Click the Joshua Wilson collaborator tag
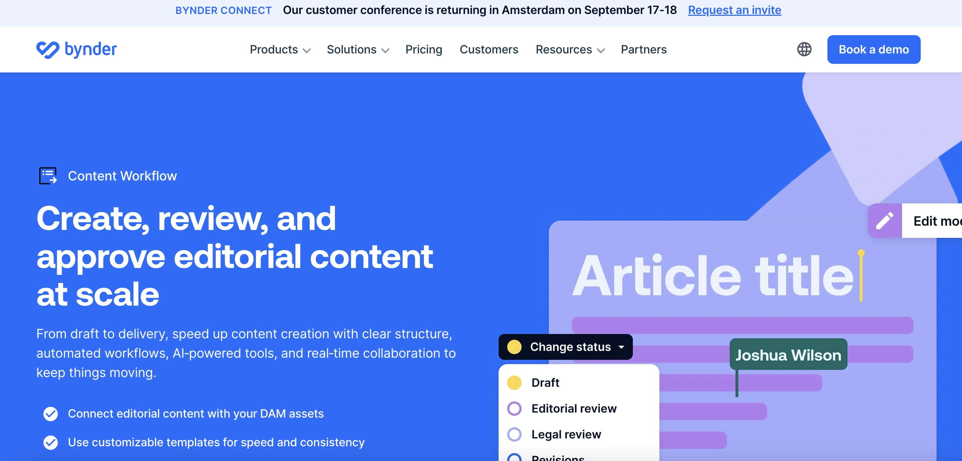The width and height of the screenshot is (962, 461). (x=788, y=354)
